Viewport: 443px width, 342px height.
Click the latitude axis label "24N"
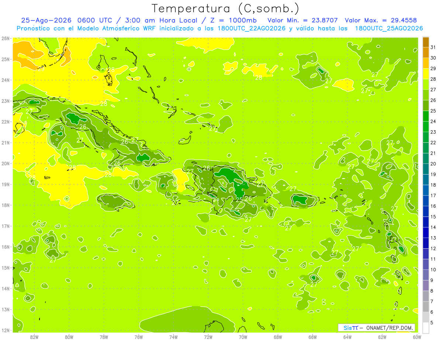click(5, 80)
